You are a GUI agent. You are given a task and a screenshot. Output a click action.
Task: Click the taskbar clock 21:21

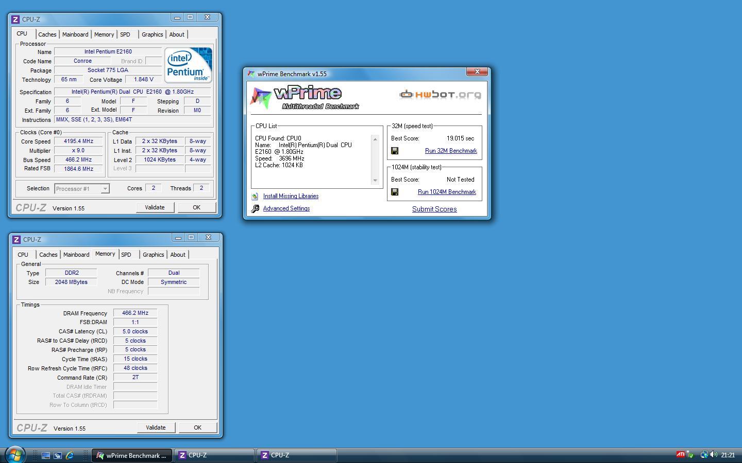pos(728,455)
